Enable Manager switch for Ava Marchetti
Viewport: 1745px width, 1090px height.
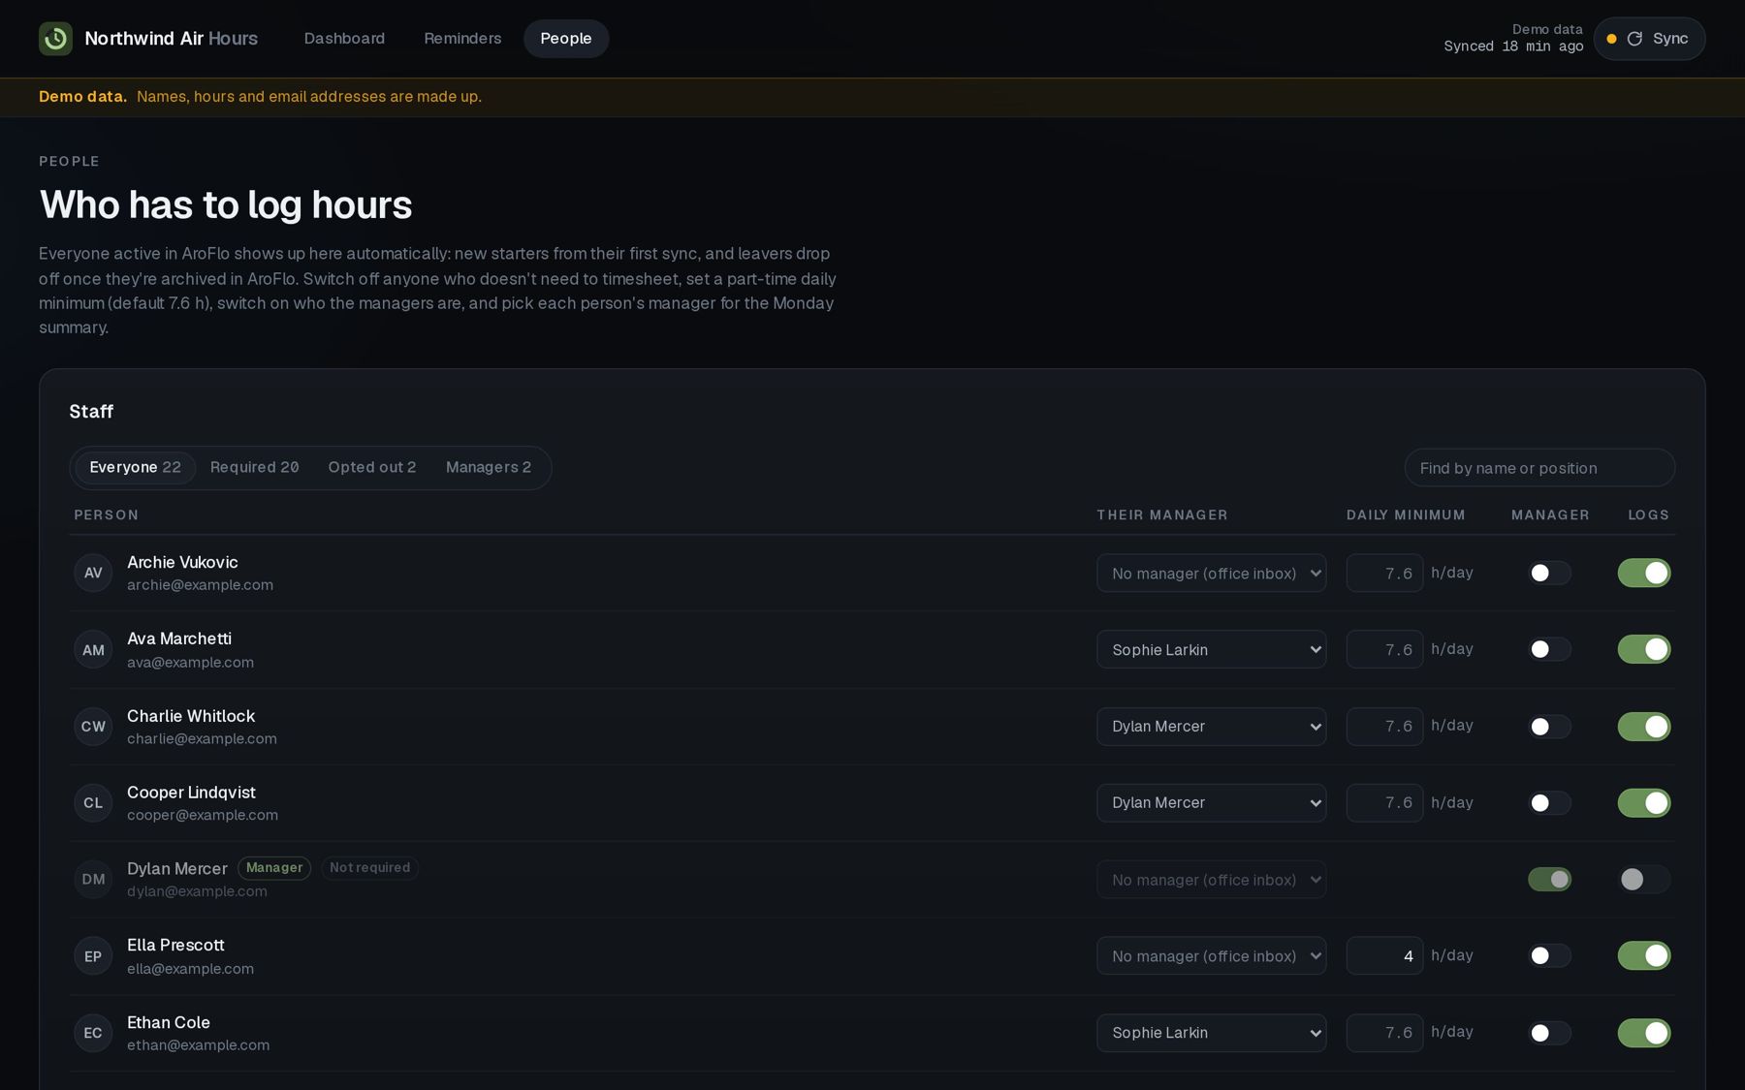coord(1549,649)
